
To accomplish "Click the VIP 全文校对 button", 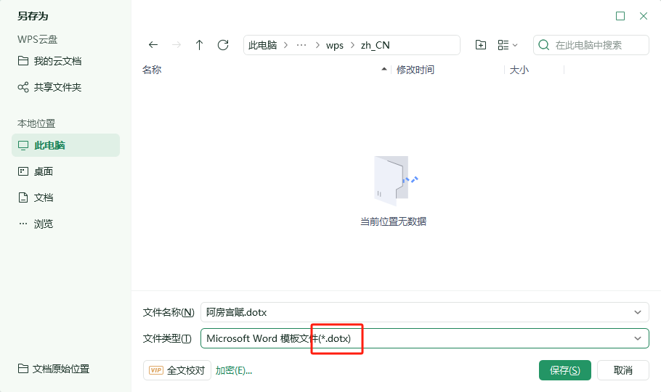I will [x=177, y=370].
